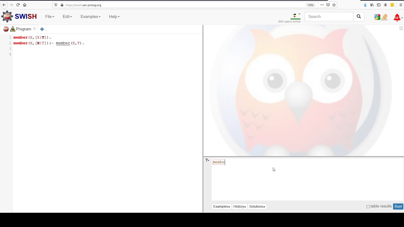Click the SWISH title text link
The image size is (404, 227).
[26, 16]
